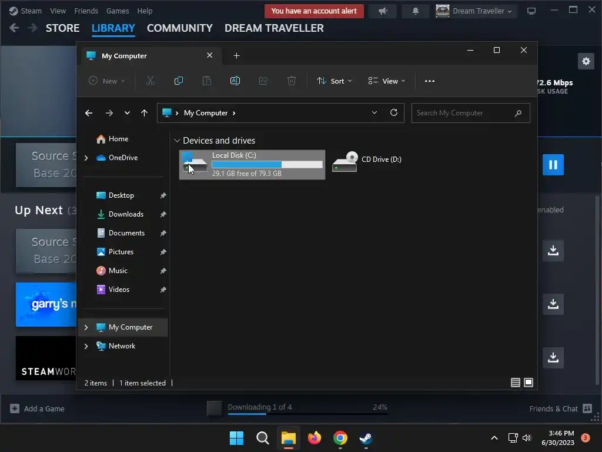Open Steam View menu

[x=58, y=11]
